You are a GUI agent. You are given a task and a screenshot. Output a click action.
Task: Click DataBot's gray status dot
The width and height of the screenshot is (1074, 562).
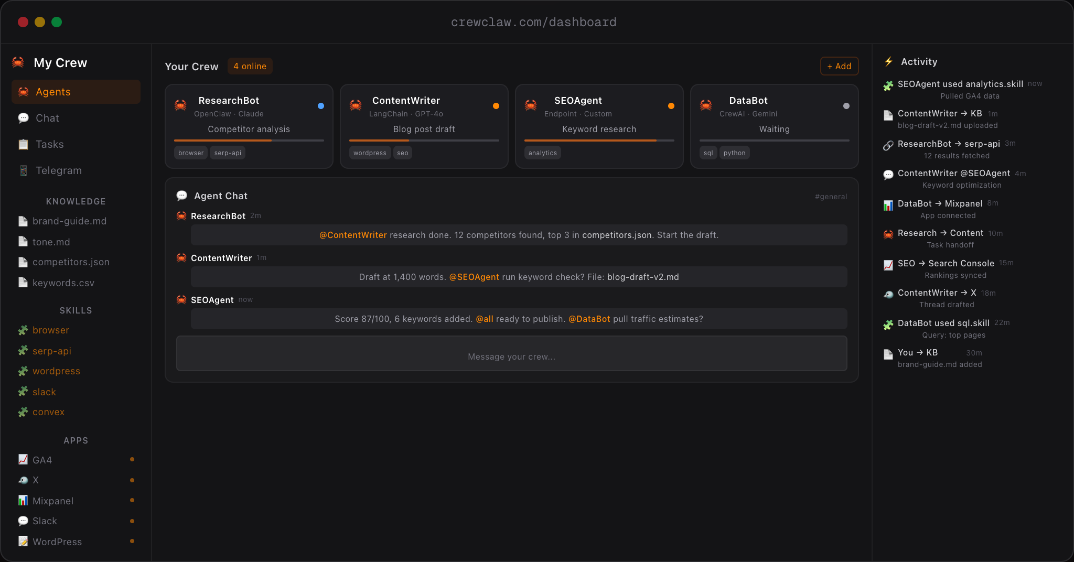(x=846, y=106)
